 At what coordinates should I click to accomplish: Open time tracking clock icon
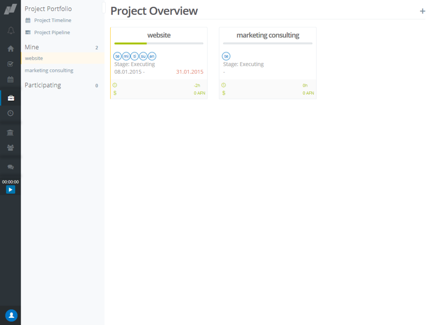pos(11,113)
